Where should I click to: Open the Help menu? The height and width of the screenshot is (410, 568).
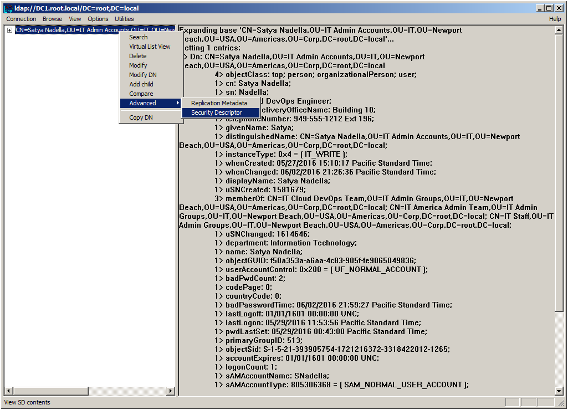[555, 18]
